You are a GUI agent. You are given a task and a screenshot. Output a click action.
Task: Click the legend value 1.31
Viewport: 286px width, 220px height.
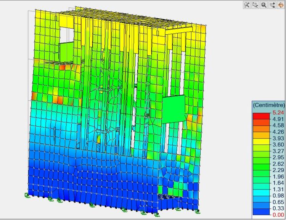tap(278, 189)
